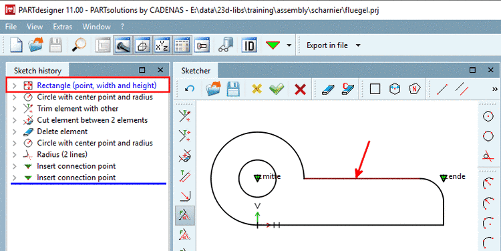
Task: Select the blue eraser delete tool
Action: click(x=328, y=89)
